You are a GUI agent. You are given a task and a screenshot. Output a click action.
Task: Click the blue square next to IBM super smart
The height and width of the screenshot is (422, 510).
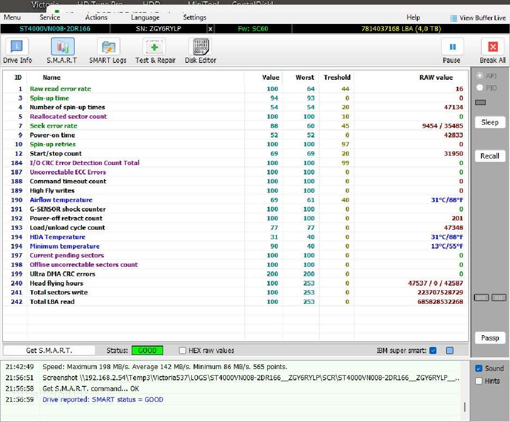[x=450, y=350]
